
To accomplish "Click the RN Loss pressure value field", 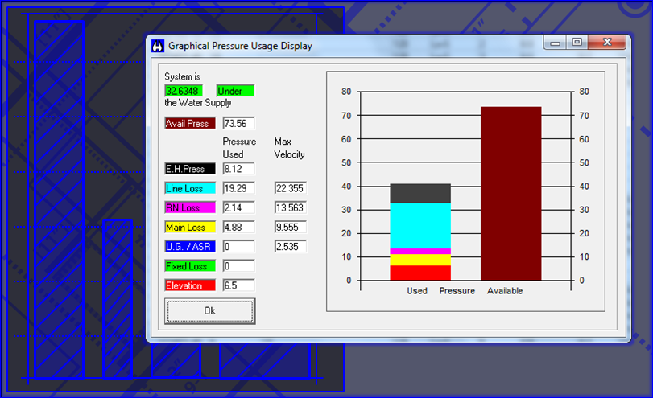I will point(238,207).
